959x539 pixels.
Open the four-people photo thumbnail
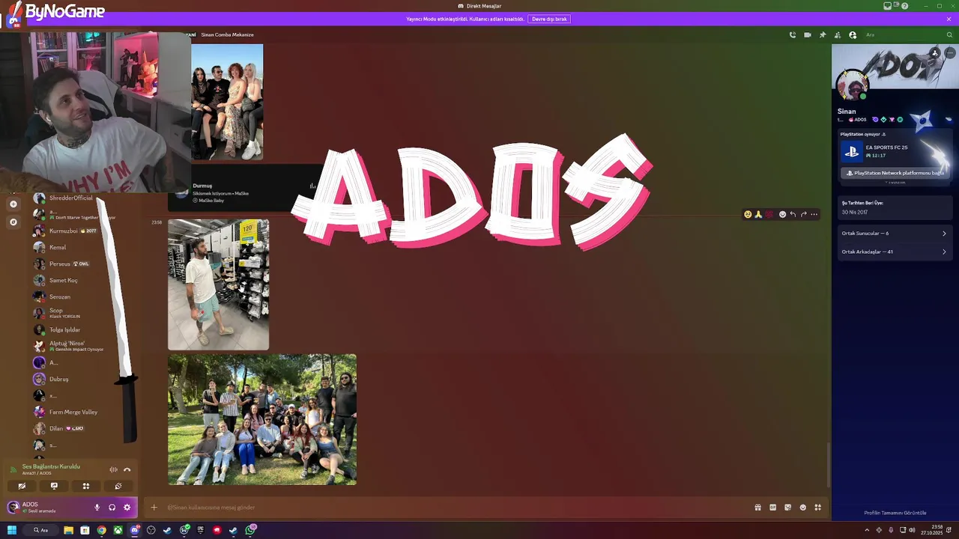(x=227, y=102)
